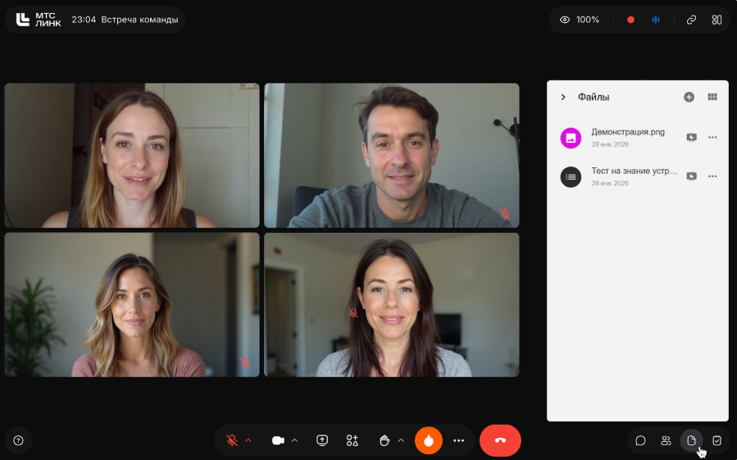Open the tasks checklist panel
This screenshot has width=737, height=460.
point(717,440)
